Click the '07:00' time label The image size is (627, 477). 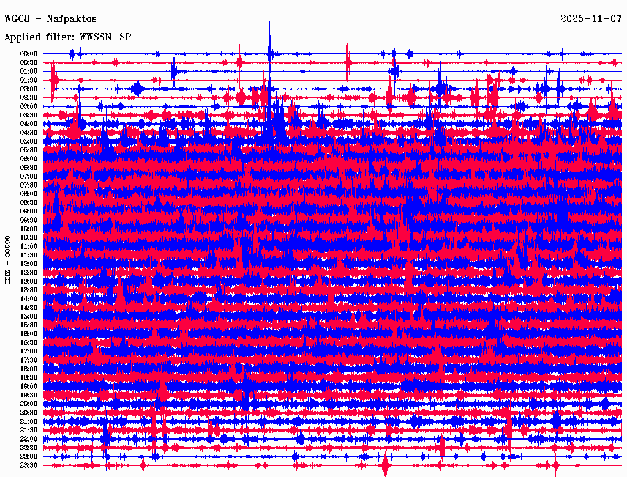(29, 177)
